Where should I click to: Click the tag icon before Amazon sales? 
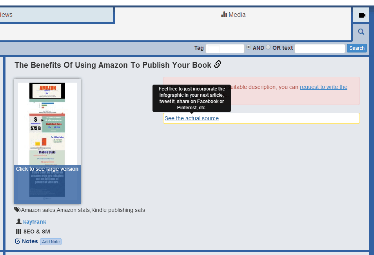click(x=17, y=210)
